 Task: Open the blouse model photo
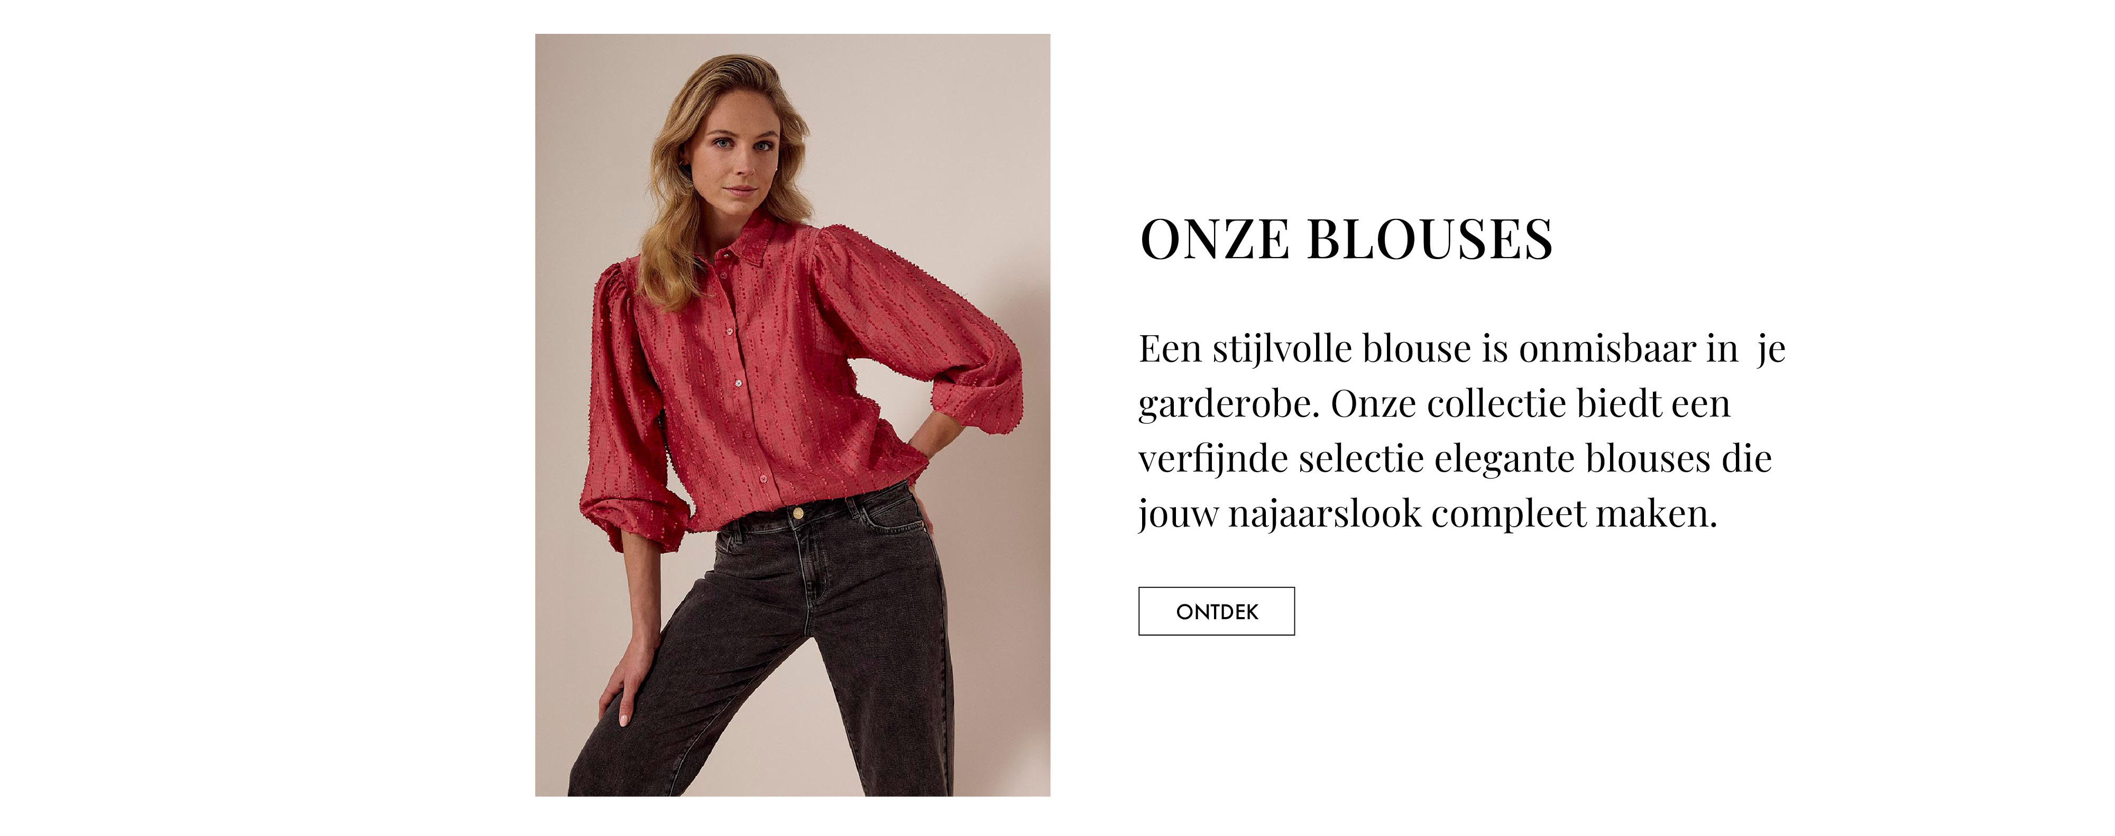tap(792, 415)
